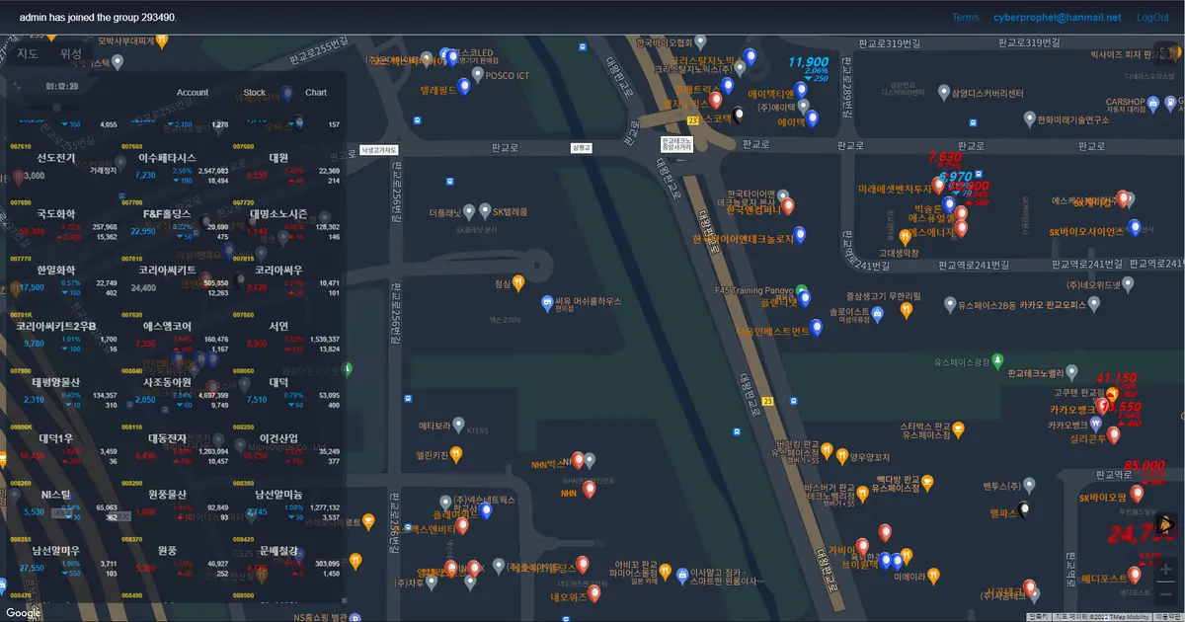Select the 에스엠코어 stock entry

point(167,326)
